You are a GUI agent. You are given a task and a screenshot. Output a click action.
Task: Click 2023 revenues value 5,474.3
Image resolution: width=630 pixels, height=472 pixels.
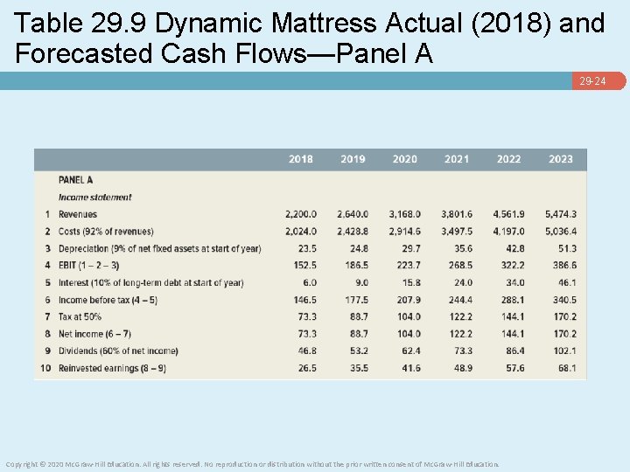pos(561,214)
